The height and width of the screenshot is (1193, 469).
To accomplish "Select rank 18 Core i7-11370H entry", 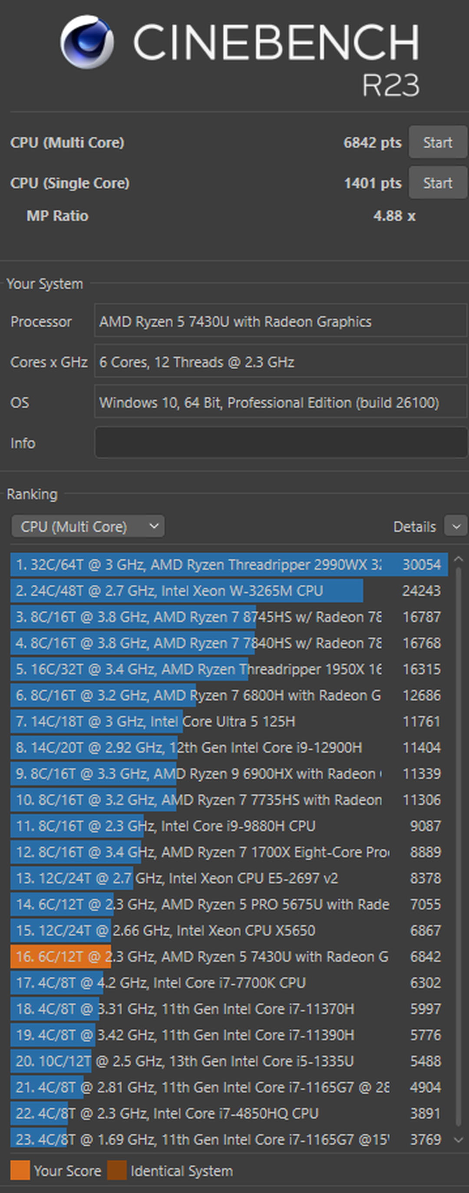I will [229, 1009].
